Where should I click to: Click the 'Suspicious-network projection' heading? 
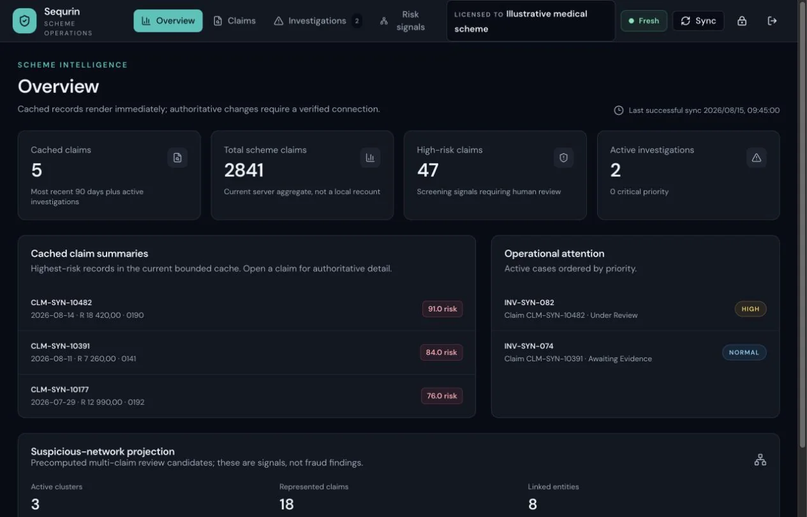coord(103,451)
